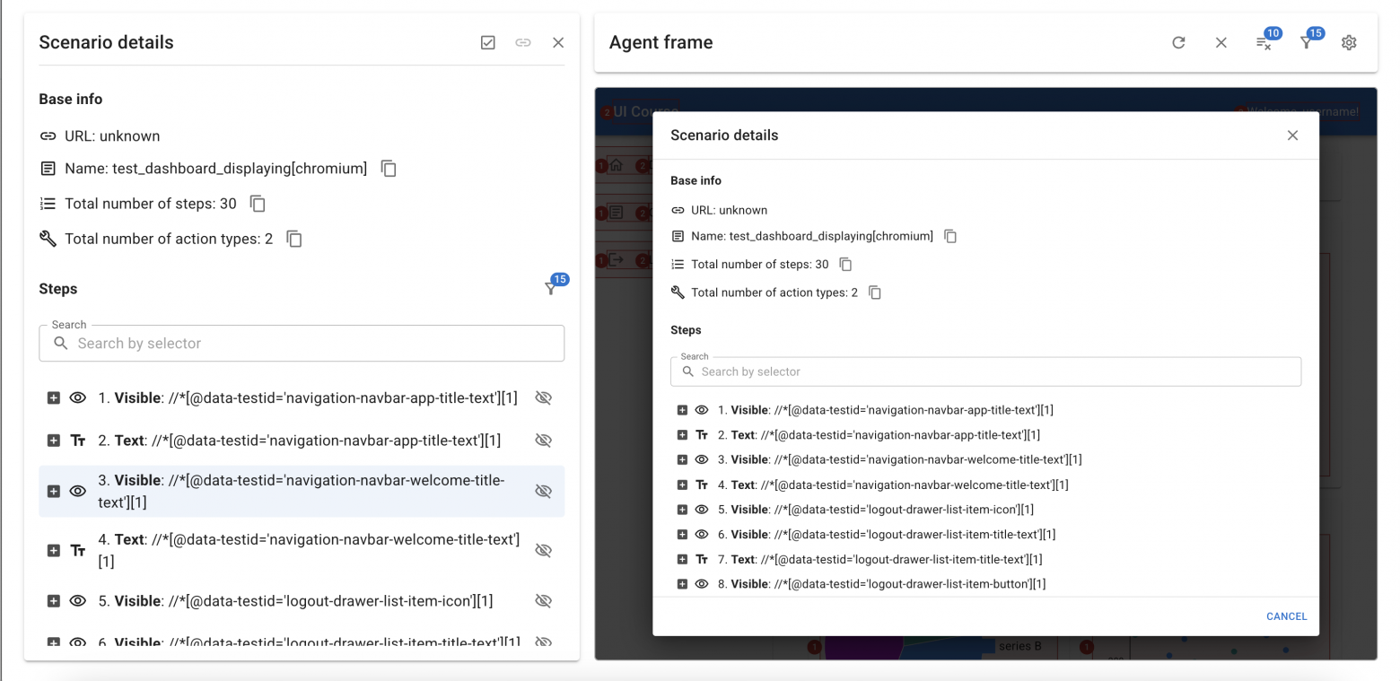
Task: Open the Steps filter with badge 15
Action: point(552,289)
